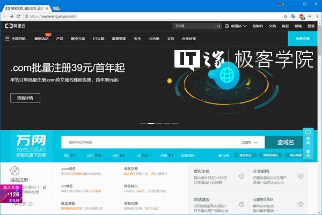The height and width of the screenshot is (215, 322).
Task: Click the site info icon beside the URL
Action: (26, 17)
